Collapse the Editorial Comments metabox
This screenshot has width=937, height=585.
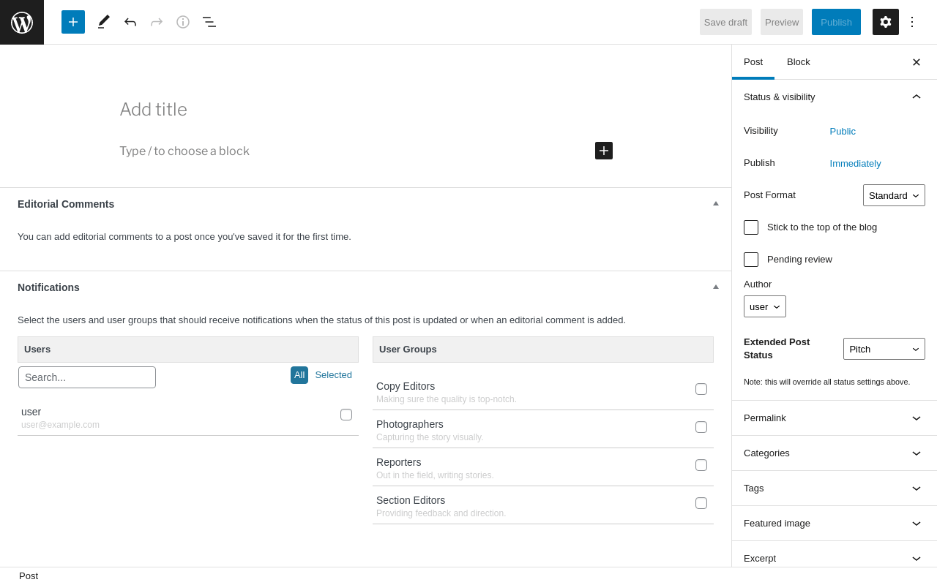click(716, 203)
